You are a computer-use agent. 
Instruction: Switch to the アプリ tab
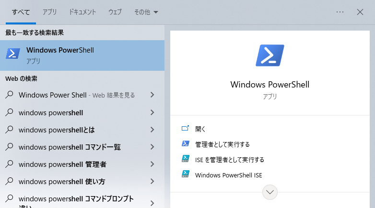pyautogui.click(x=49, y=12)
